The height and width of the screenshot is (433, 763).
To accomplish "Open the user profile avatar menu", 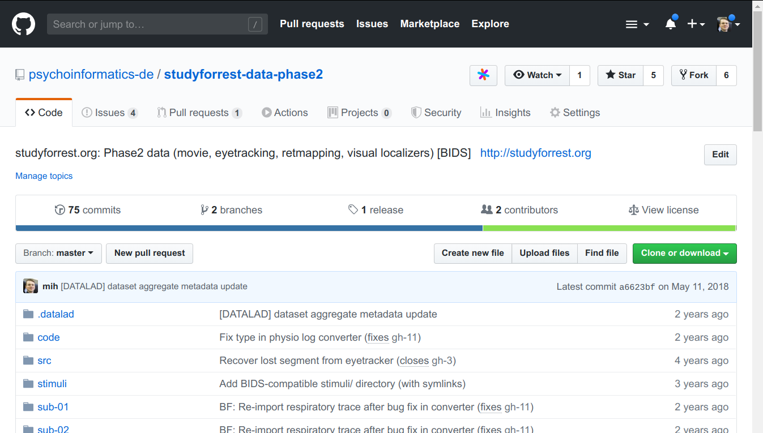I will click(728, 24).
